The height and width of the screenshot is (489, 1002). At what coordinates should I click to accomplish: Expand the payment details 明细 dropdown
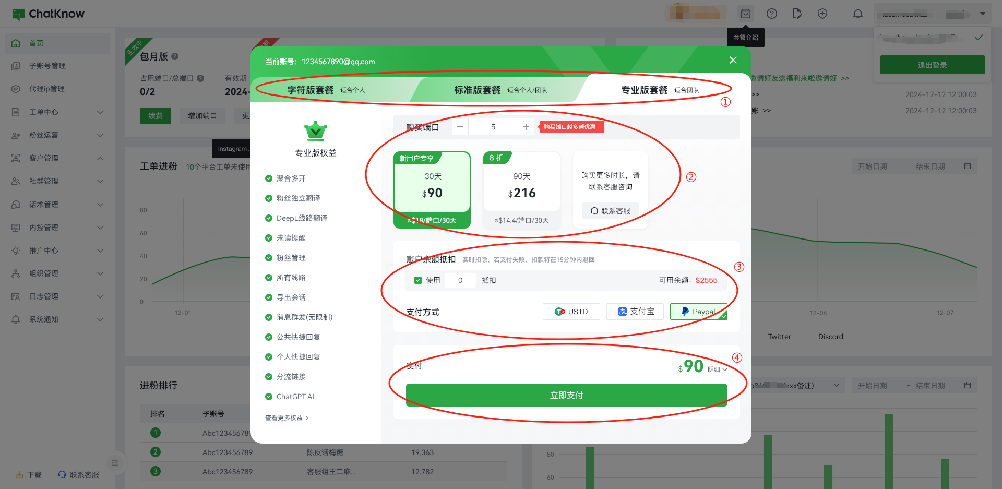point(718,369)
